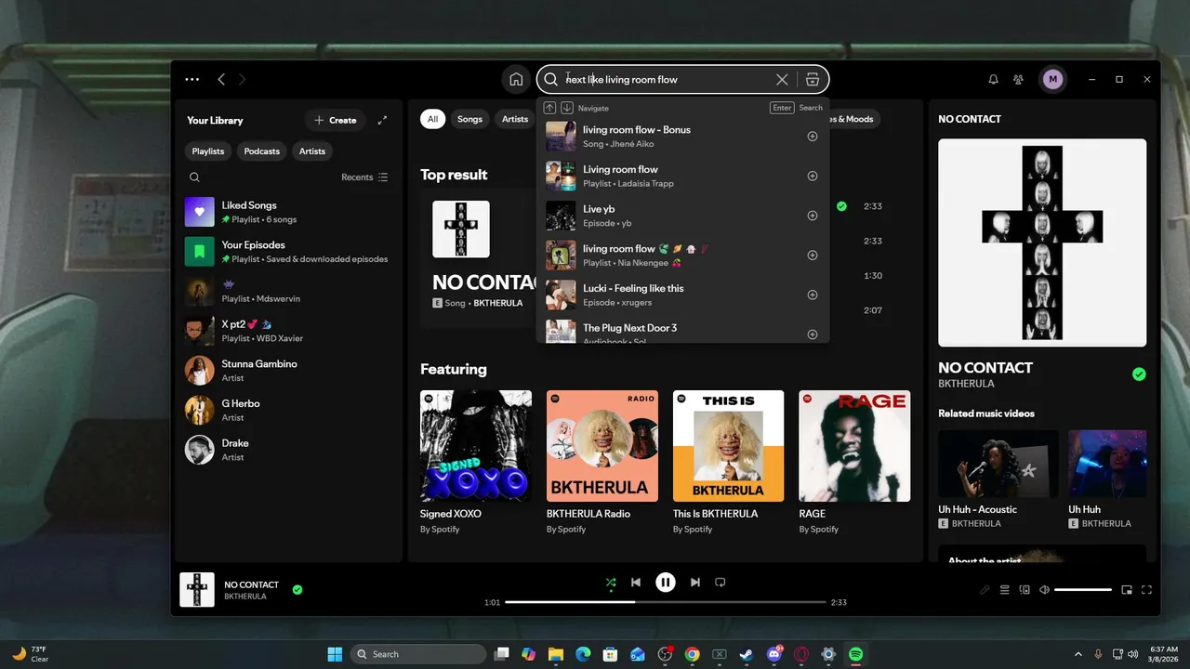Enter full screen mode
This screenshot has height=669, width=1190.
click(1146, 590)
